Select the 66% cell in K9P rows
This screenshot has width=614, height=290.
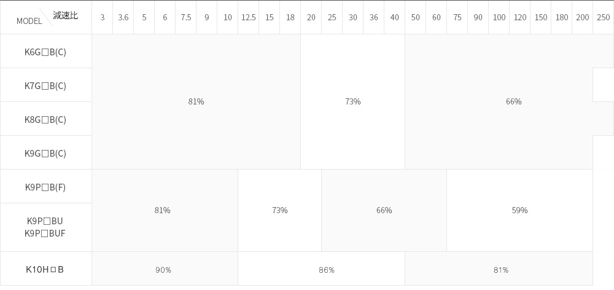[x=384, y=211]
